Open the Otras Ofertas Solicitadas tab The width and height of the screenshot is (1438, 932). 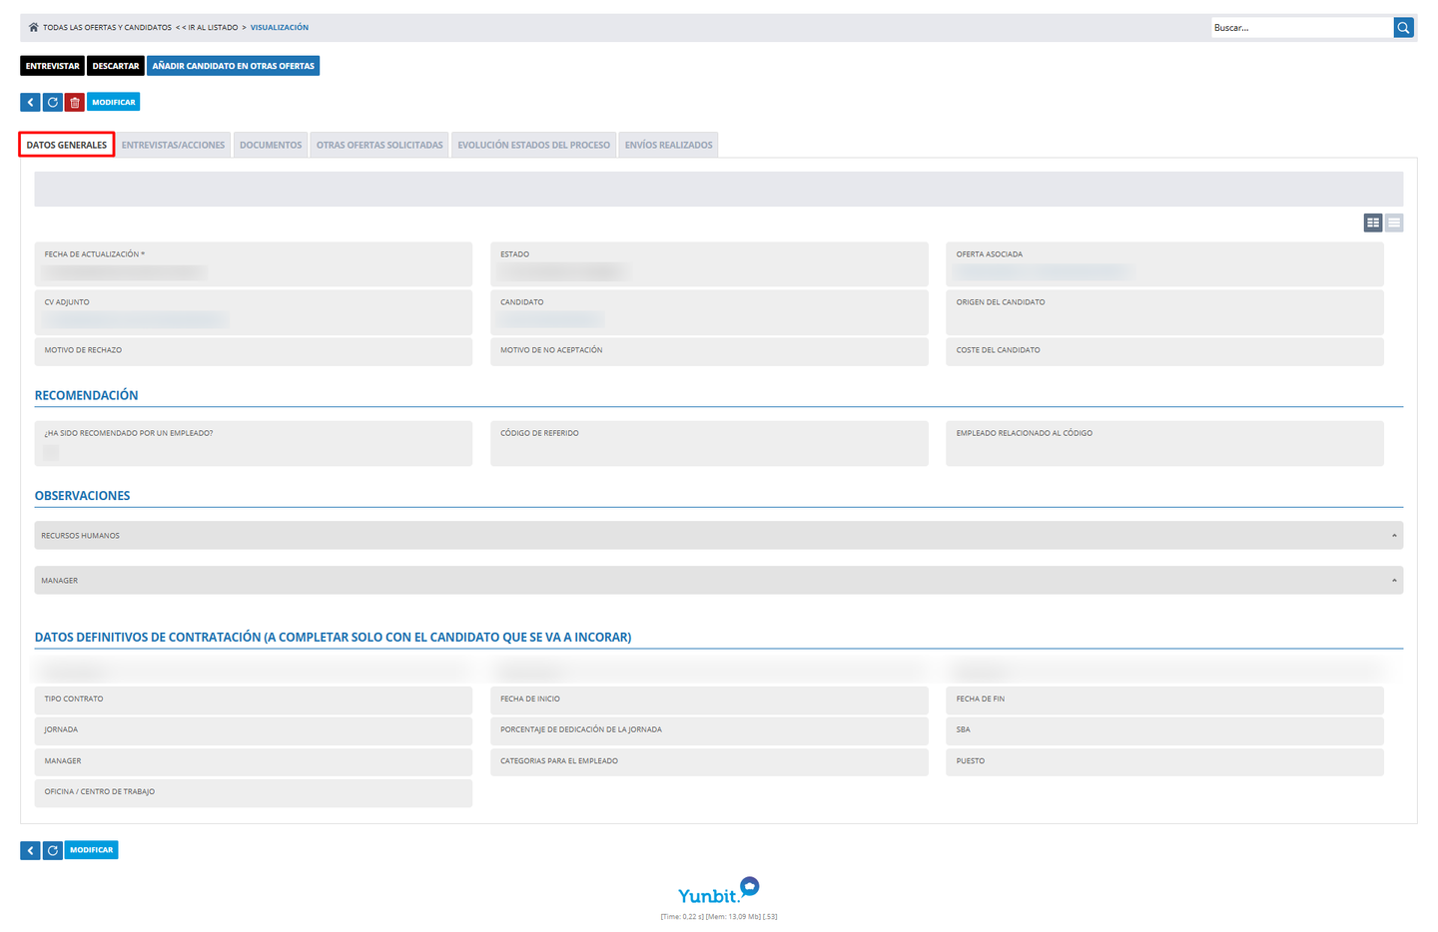pyautogui.click(x=379, y=145)
